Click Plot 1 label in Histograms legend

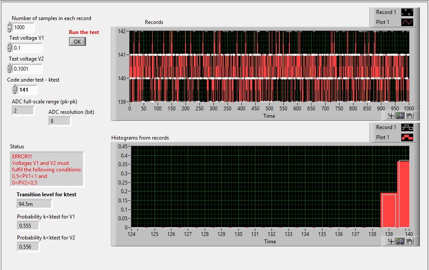[x=382, y=137]
